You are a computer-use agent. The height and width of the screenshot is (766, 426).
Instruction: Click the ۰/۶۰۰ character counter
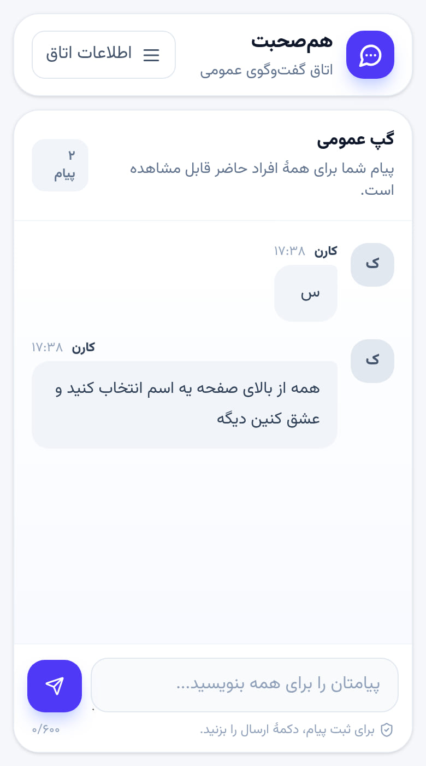(x=46, y=730)
